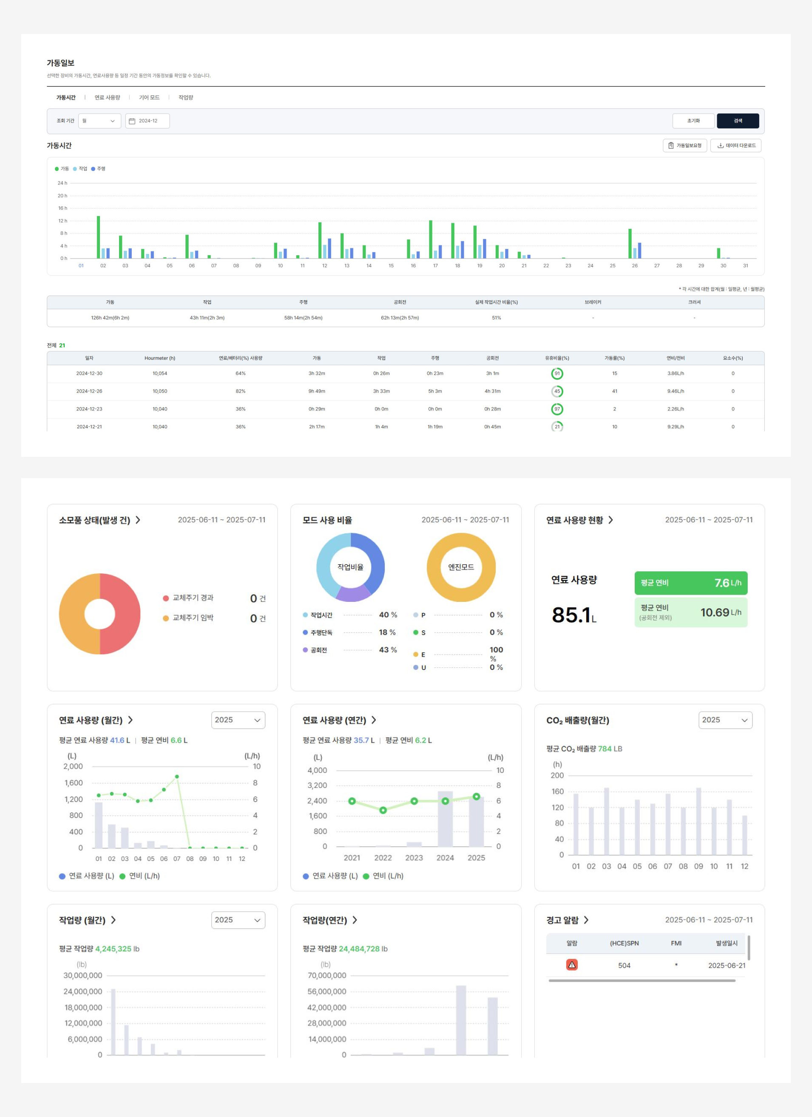Image resolution: width=812 pixels, height=1117 pixels.
Task: Click the download icon on 데이터 다운로드
Action: [x=720, y=146]
